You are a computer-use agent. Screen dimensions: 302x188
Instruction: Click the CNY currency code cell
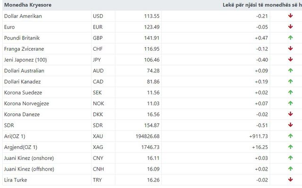(98, 158)
